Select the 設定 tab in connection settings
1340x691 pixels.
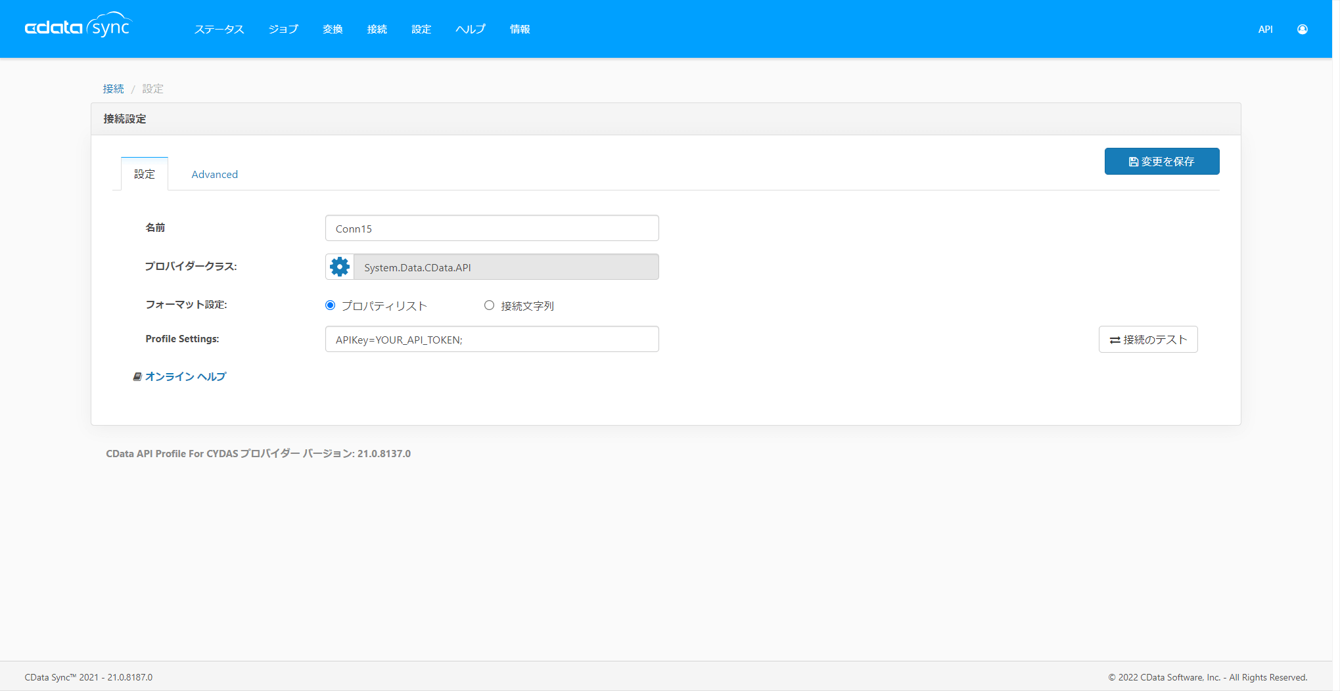[145, 174]
